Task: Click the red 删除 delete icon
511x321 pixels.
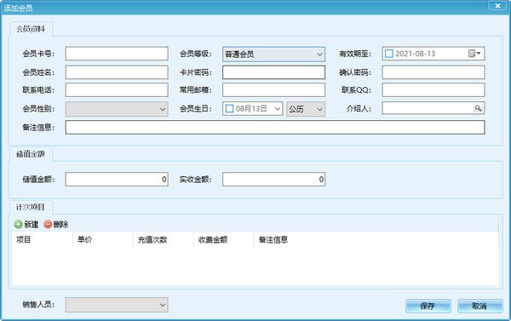Action: tap(48, 224)
